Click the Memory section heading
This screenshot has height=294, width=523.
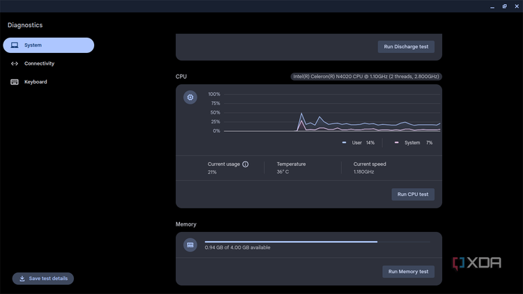pyautogui.click(x=185, y=224)
